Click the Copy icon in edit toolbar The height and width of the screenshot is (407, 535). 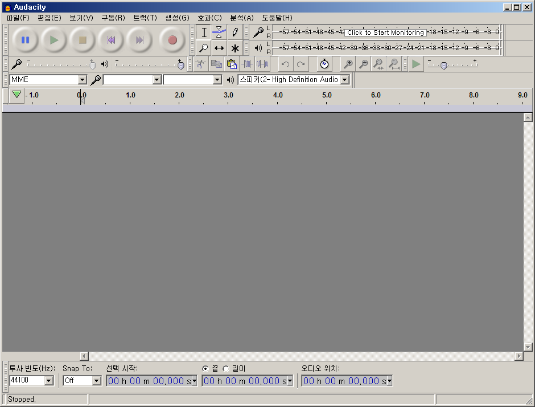[x=216, y=64]
